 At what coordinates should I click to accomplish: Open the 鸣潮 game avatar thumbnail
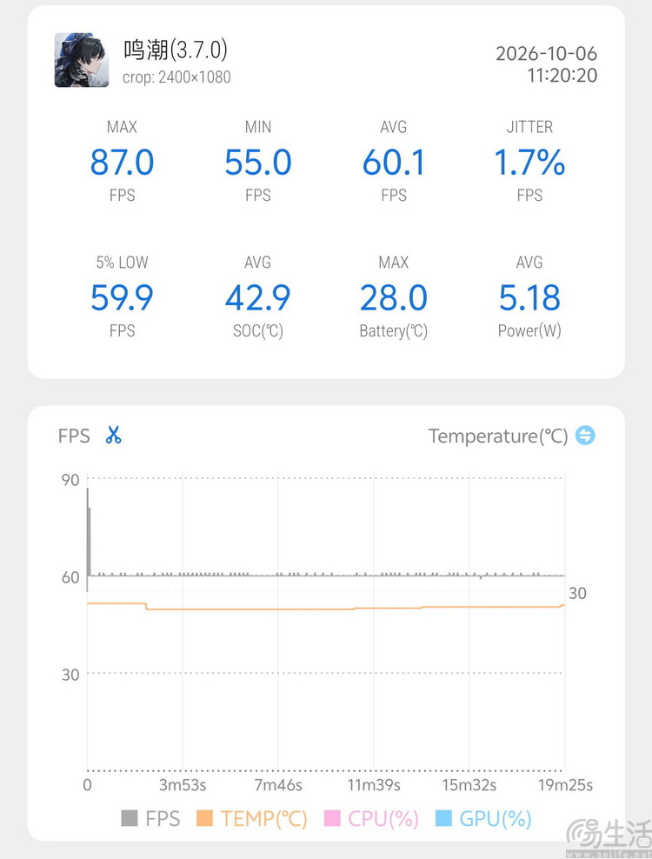click(x=82, y=60)
